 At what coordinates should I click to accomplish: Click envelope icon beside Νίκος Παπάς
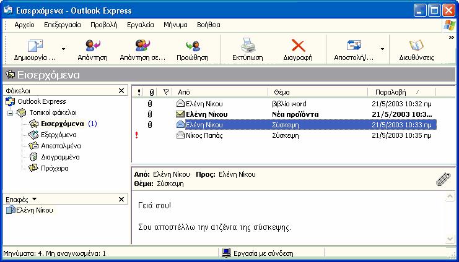[180, 135]
